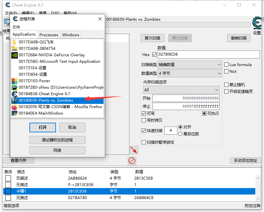Image resolution: width=264 pixels, height=212 pixels.
Task: Click the 3804754 explorer folder icon
Action: [15, 49]
